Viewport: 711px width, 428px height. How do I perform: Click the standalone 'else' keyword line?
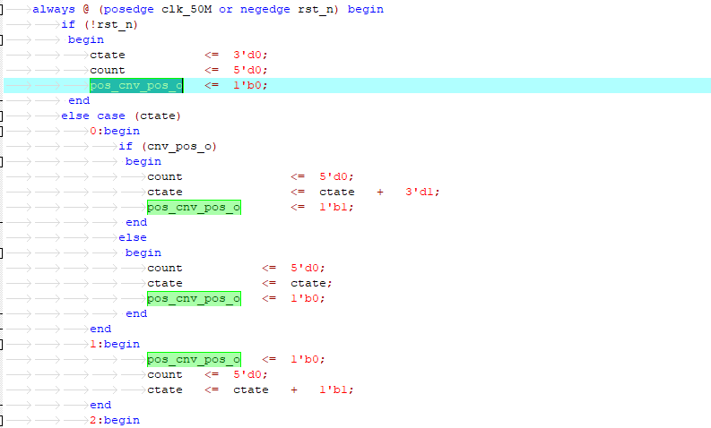coord(132,237)
